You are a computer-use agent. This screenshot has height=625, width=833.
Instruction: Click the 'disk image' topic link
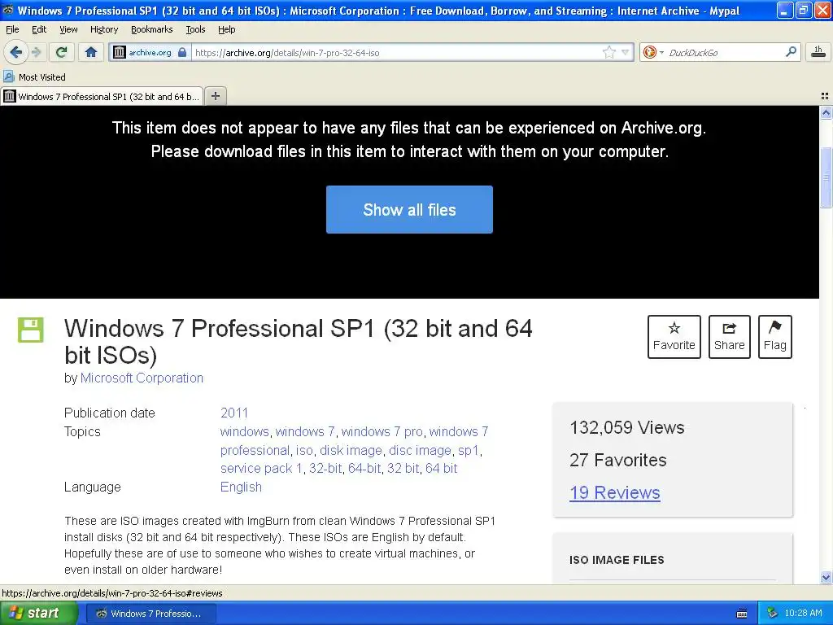pos(351,450)
